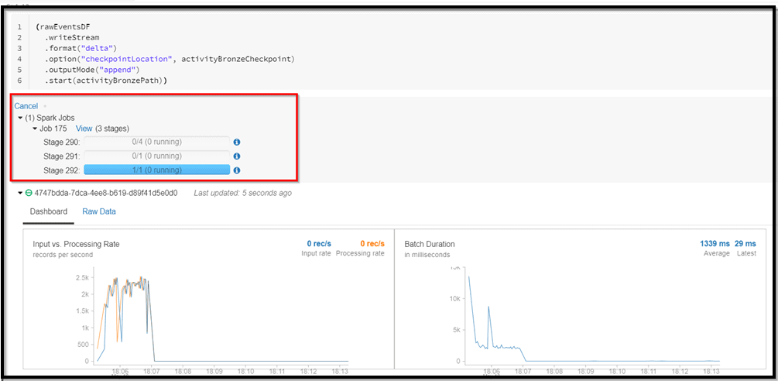Click the .outputMode("append") code line
Image resolution: width=778 pixels, height=381 pixels.
92,69
